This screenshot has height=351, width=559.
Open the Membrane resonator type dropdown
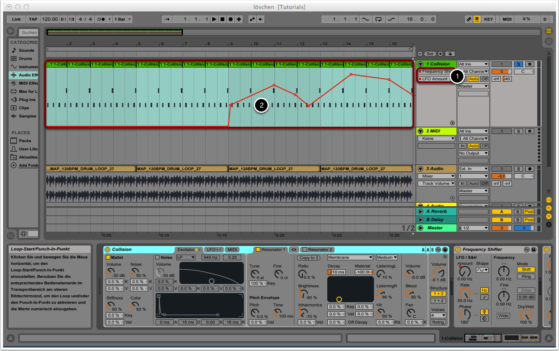tap(350, 258)
